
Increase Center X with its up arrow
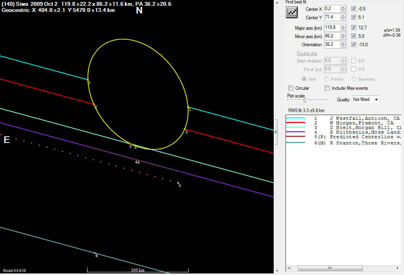point(343,7)
